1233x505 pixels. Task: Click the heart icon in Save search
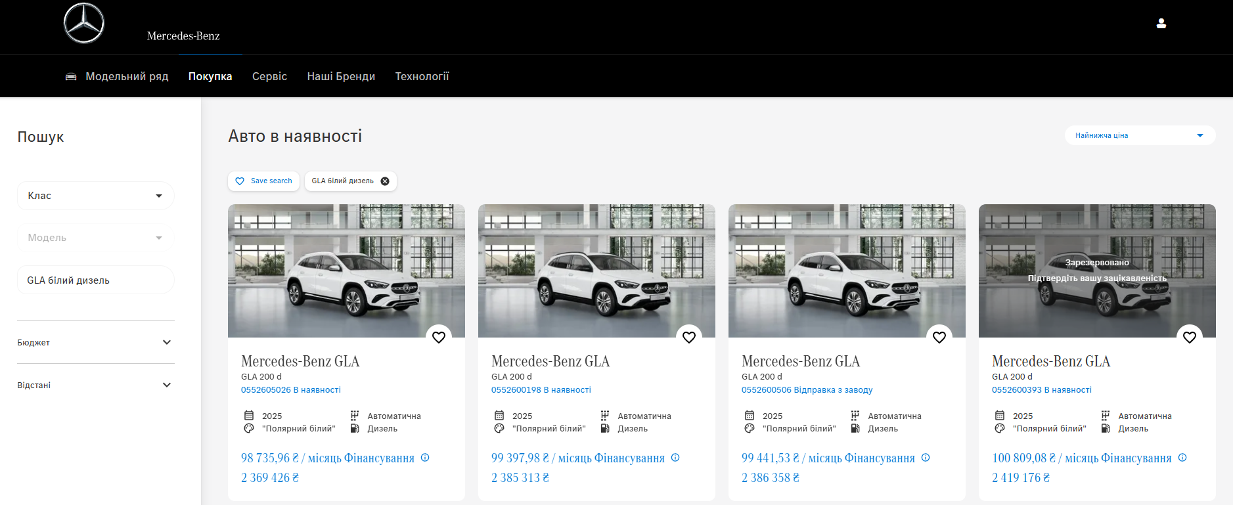pyautogui.click(x=240, y=181)
